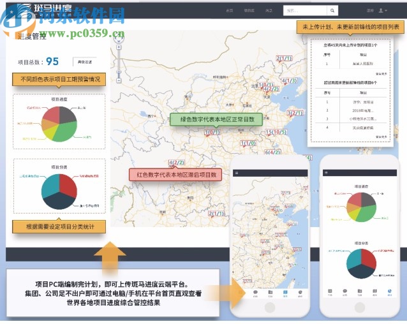Image resolution: width=407 pixels, height=324 pixels.
Task: Tap the hamburger menu in the chart phone
Action: point(326,172)
